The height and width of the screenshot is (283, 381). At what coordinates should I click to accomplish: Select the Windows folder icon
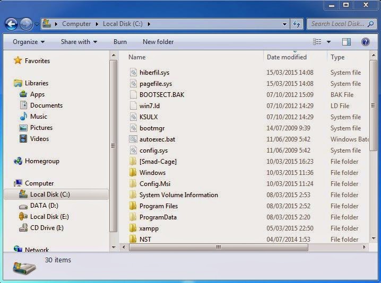pos(133,172)
